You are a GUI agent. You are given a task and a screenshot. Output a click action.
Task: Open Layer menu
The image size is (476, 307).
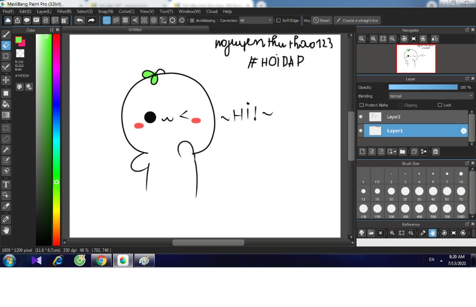pos(44,11)
